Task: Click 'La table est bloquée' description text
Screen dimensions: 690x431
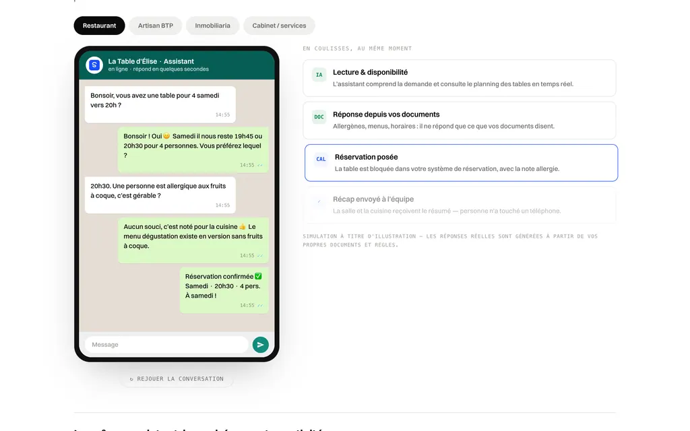Action: tap(447, 169)
